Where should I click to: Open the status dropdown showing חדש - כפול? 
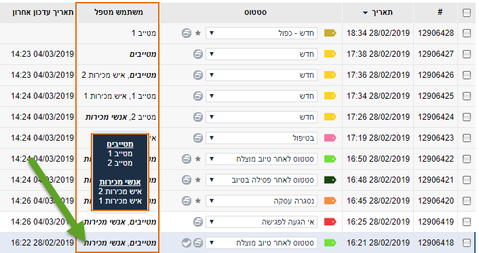261,33
